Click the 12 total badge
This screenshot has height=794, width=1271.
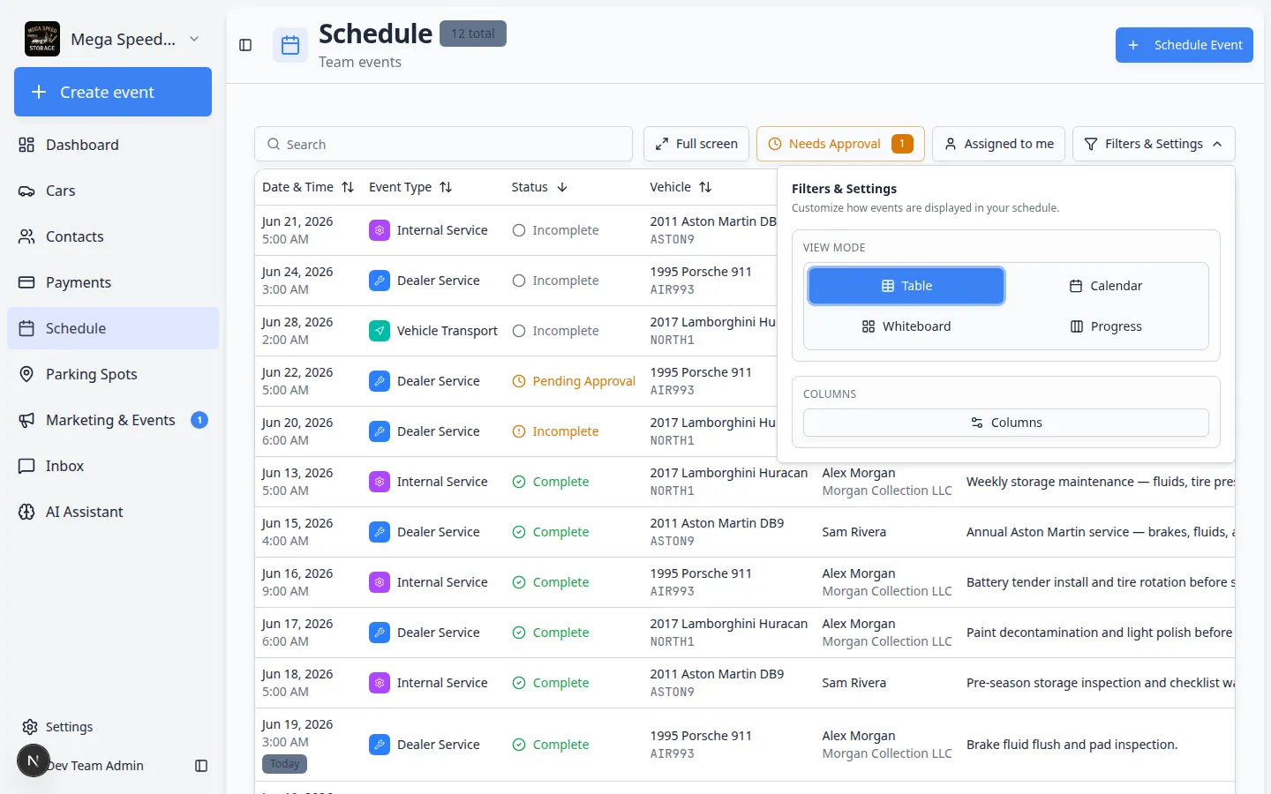tap(473, 34)
